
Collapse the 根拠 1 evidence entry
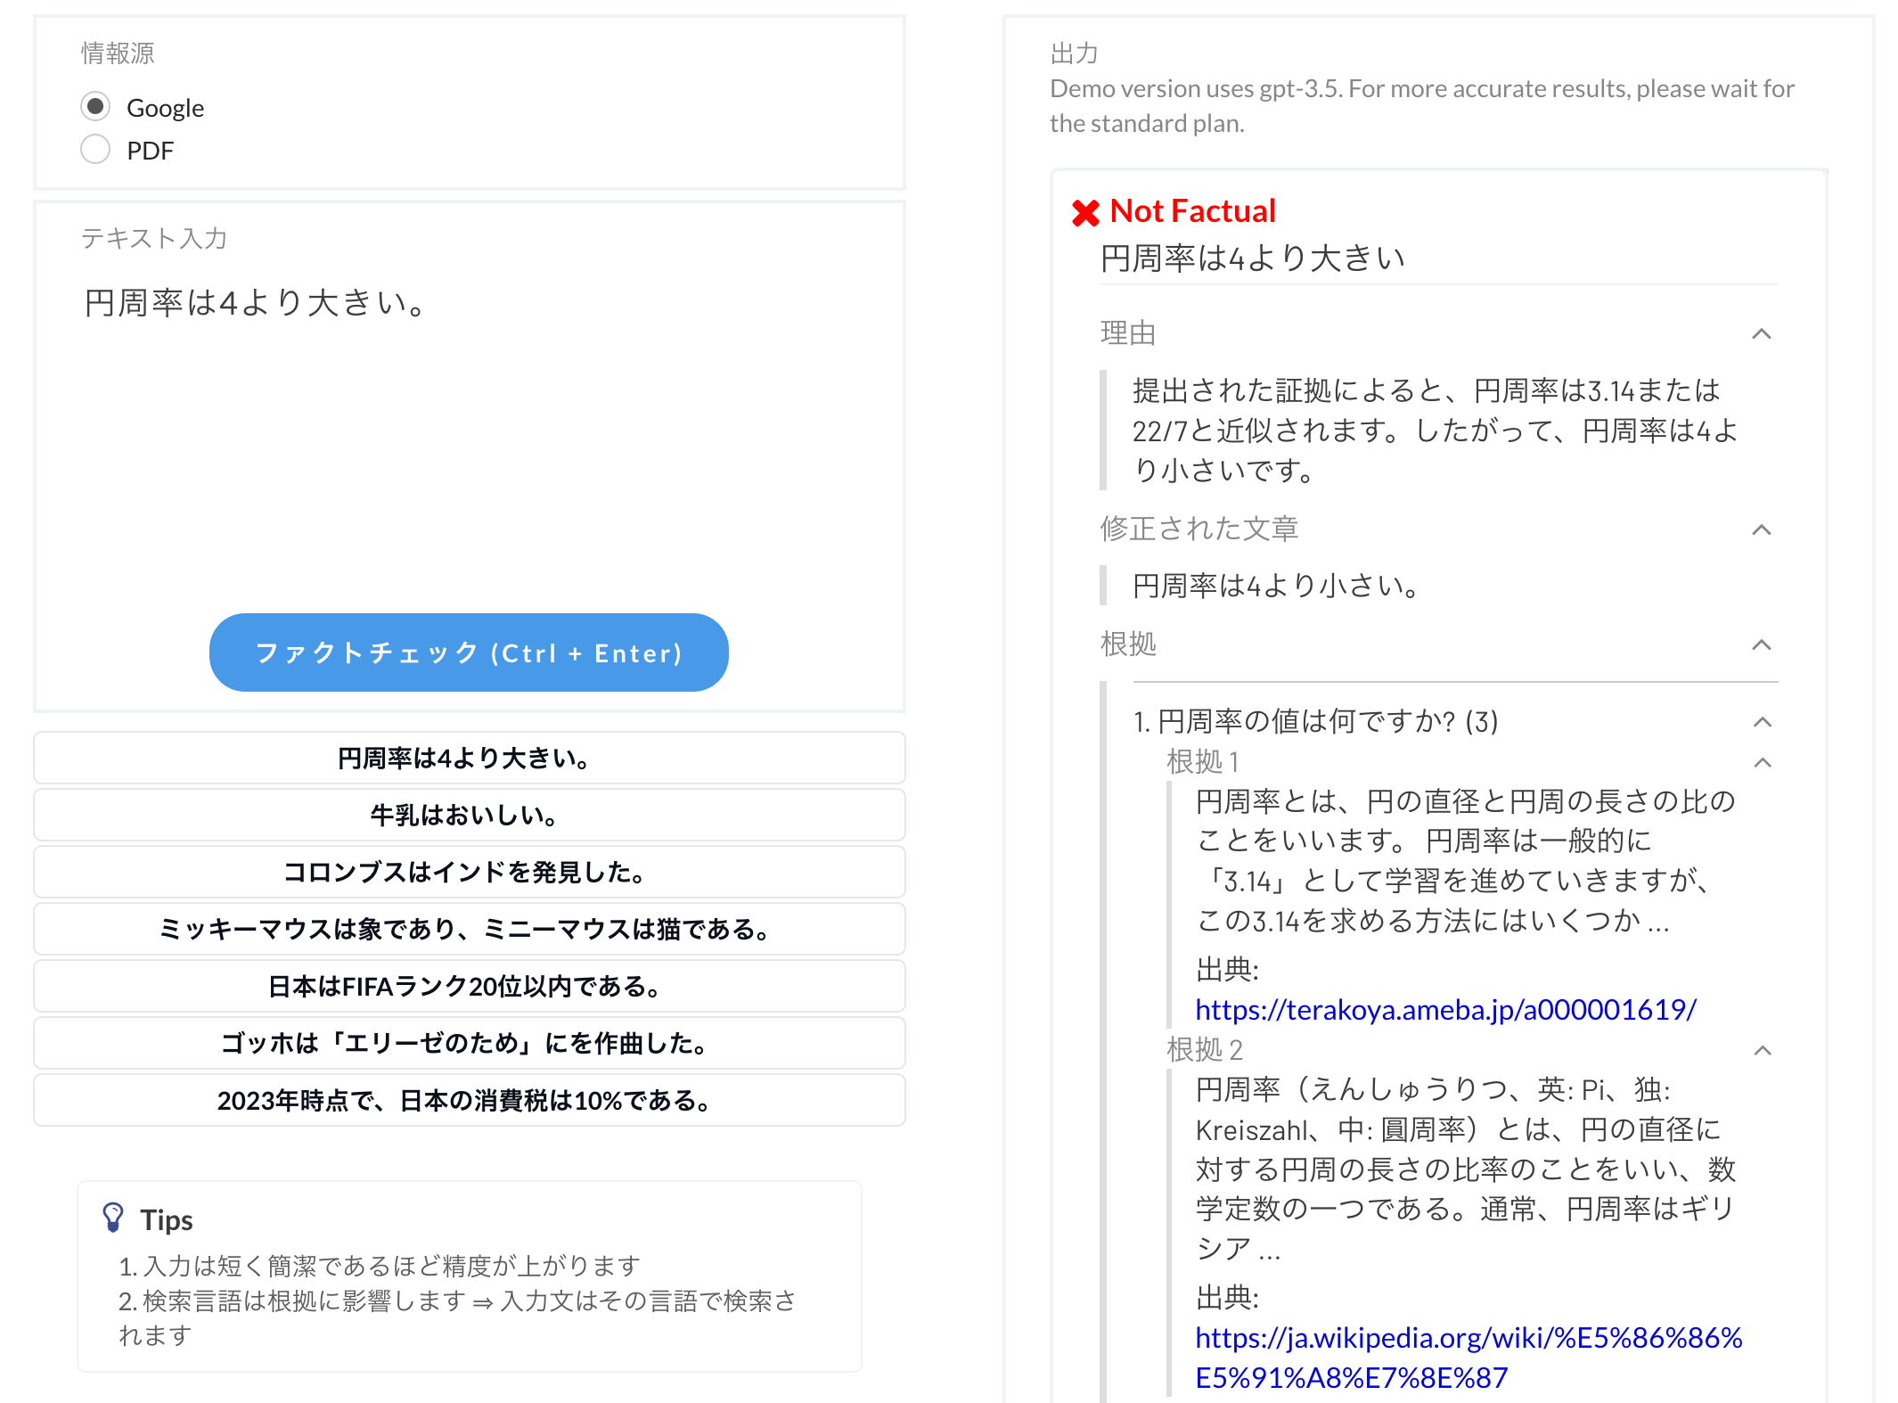1762,762
